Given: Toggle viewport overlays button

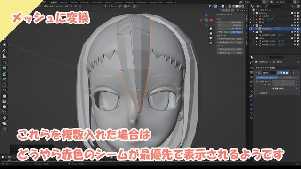Looking at the screenshot, I should (x=222, y=6).
